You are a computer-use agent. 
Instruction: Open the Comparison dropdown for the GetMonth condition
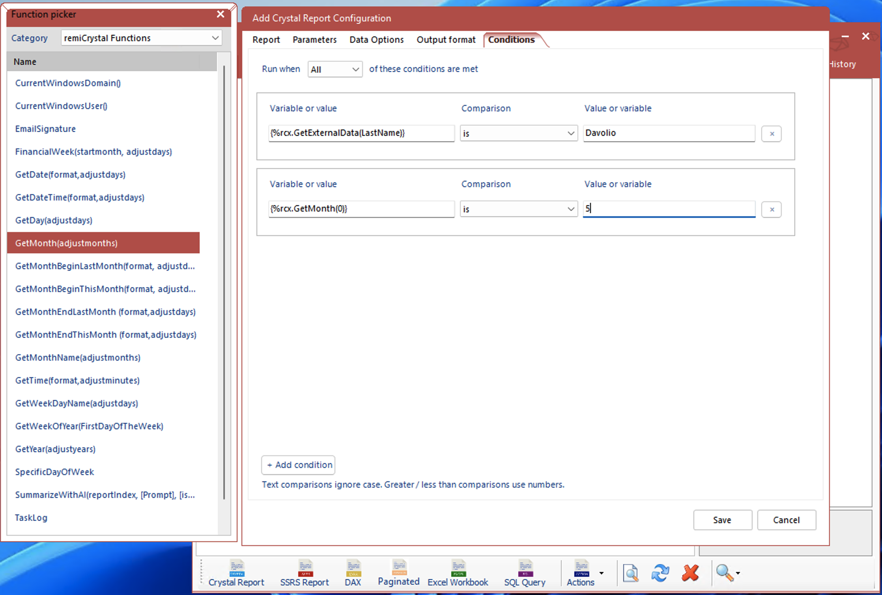point(518,209)
